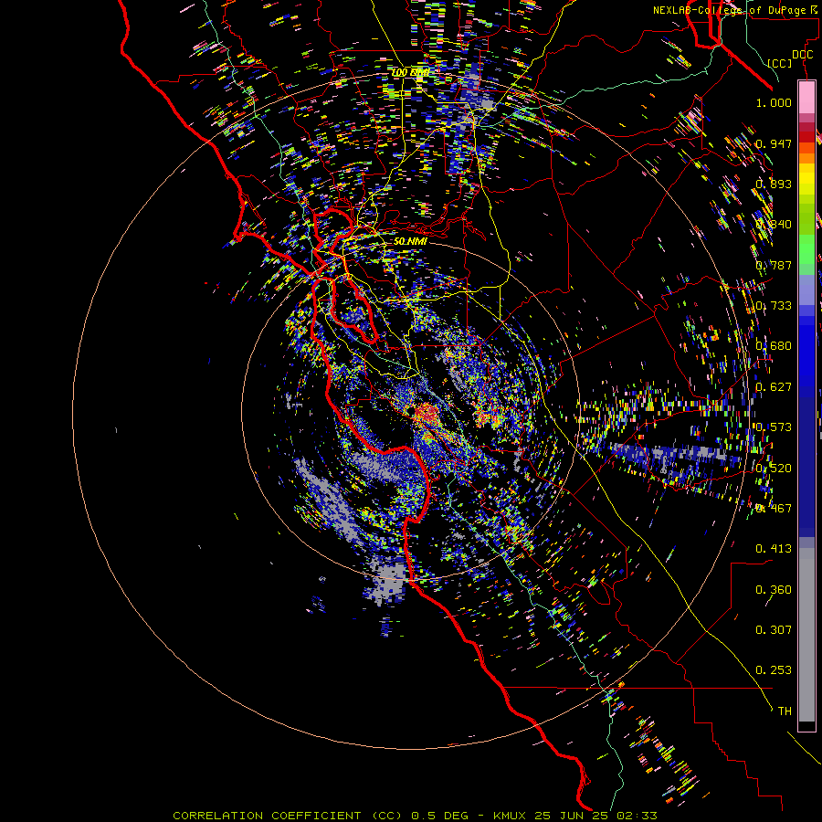Click the KMUX station identifier in caption
Screen dimensions: 822x822
511,816
